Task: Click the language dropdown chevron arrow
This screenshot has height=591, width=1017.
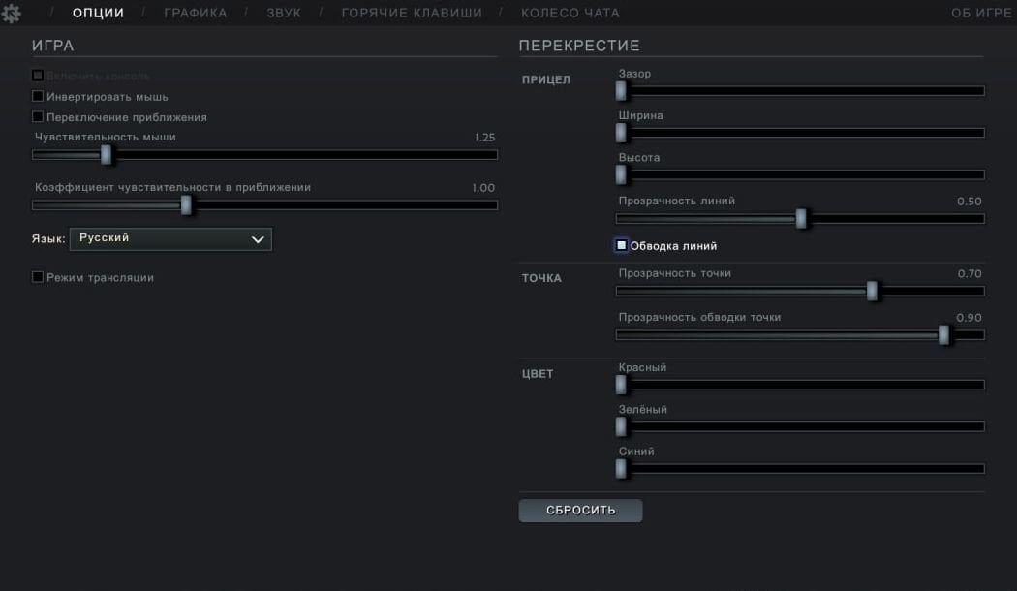Action: point(258,239)
